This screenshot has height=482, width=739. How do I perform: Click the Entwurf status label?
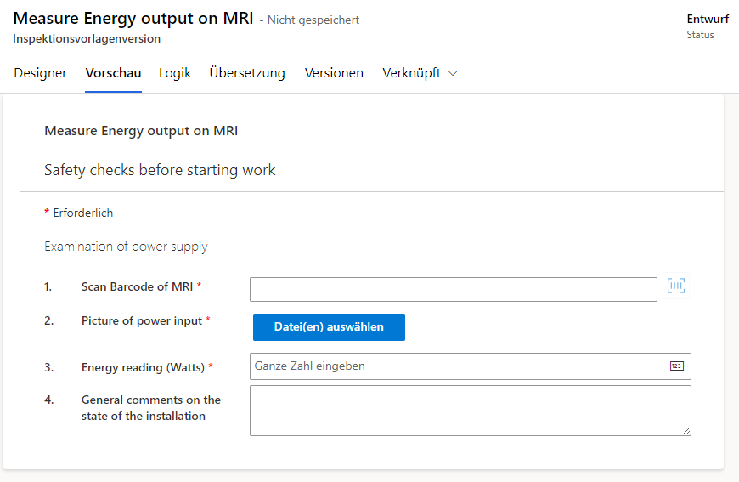tap(708, 19)
